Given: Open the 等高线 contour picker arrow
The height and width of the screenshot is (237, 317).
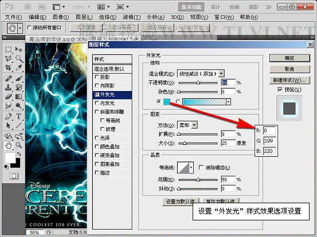Looking at the screenshot, I should (x=191, y=168).
